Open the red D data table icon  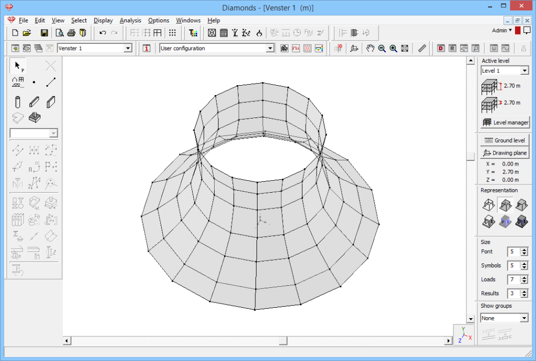(x=441, y=48)
